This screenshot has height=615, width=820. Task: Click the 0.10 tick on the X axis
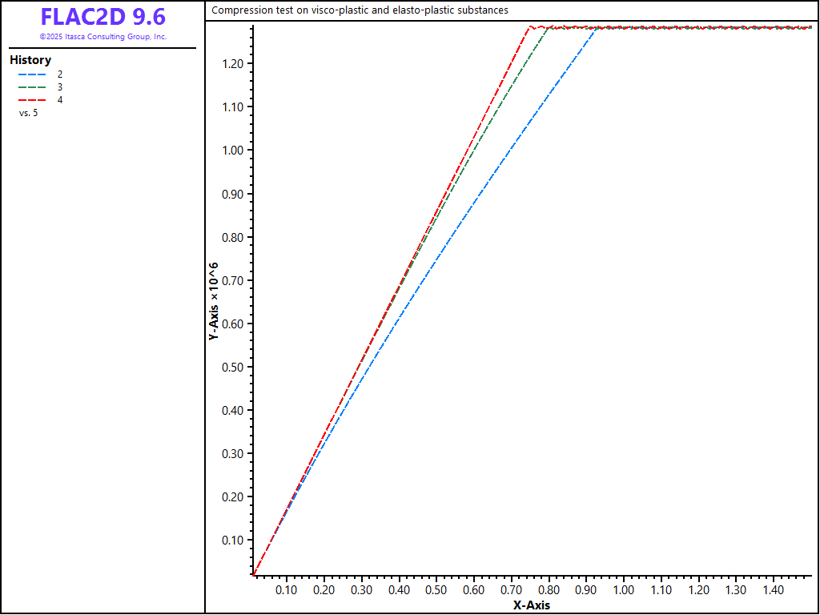pos(286,590)
